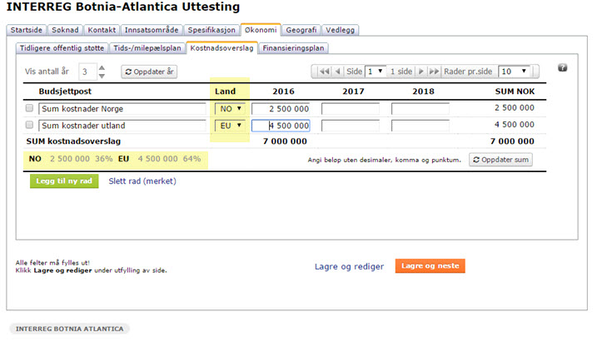
Task: Click the SUM kostnadsoverslag label
Action: (x=73, y=141)
